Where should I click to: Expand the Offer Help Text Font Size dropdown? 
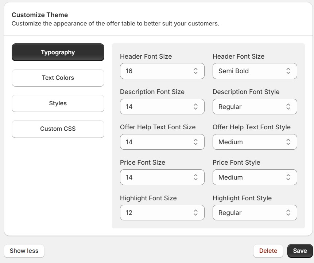click(x=162, y=142)
